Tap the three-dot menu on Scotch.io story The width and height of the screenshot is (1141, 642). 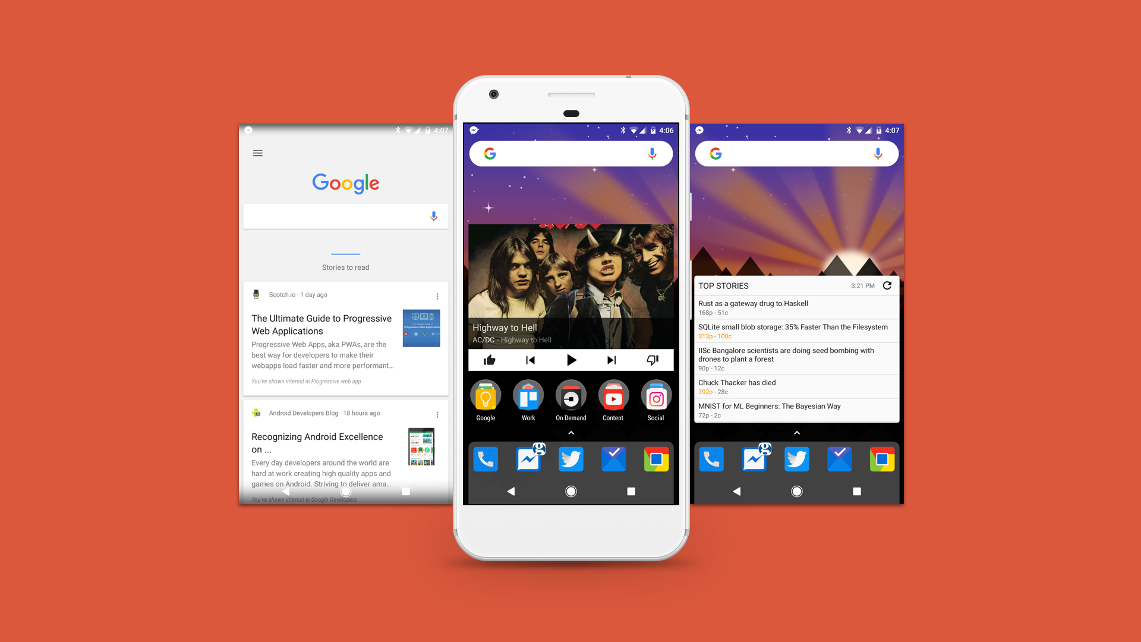pyautogui.click(x=438, y=295)
